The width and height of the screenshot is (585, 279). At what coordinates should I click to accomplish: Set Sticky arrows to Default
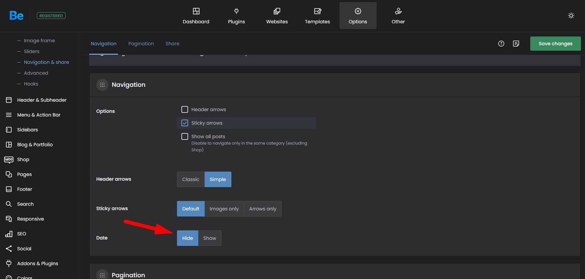pyautogui.click(x=191, y=209)
